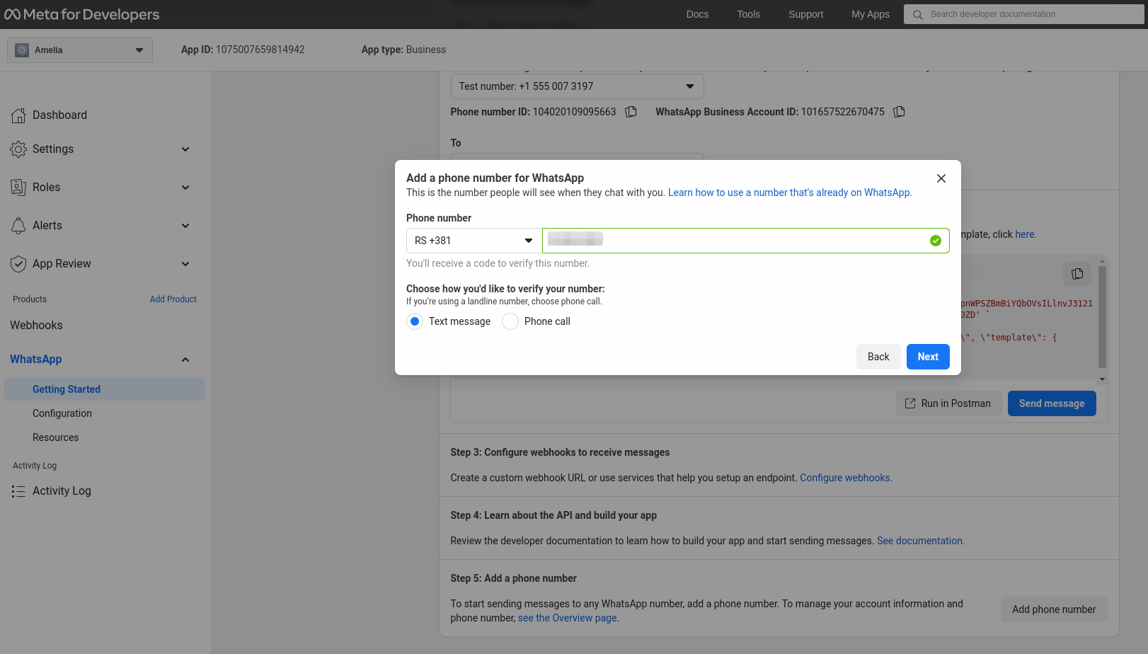Click the Roles badge icon
Screen dimensions: 1148x654
tap(18, 188)
